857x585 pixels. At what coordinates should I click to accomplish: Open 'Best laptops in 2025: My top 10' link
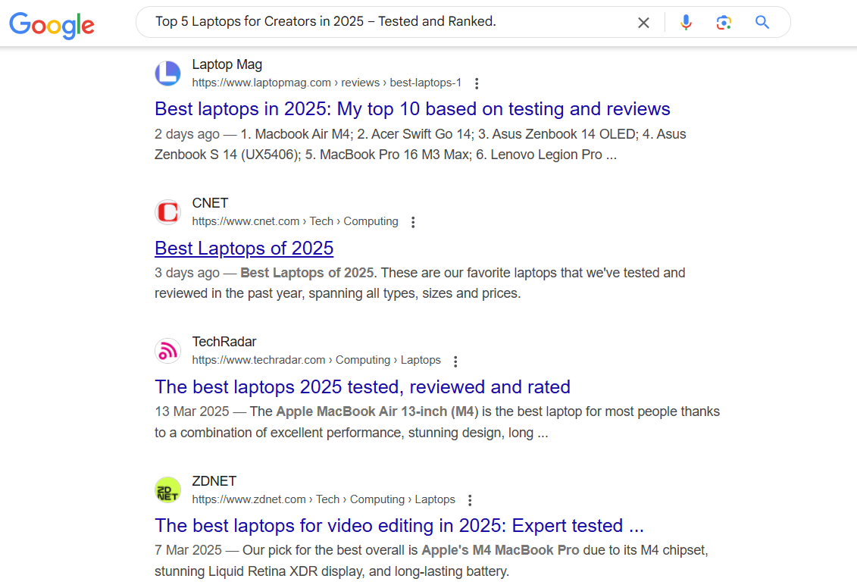412,109
